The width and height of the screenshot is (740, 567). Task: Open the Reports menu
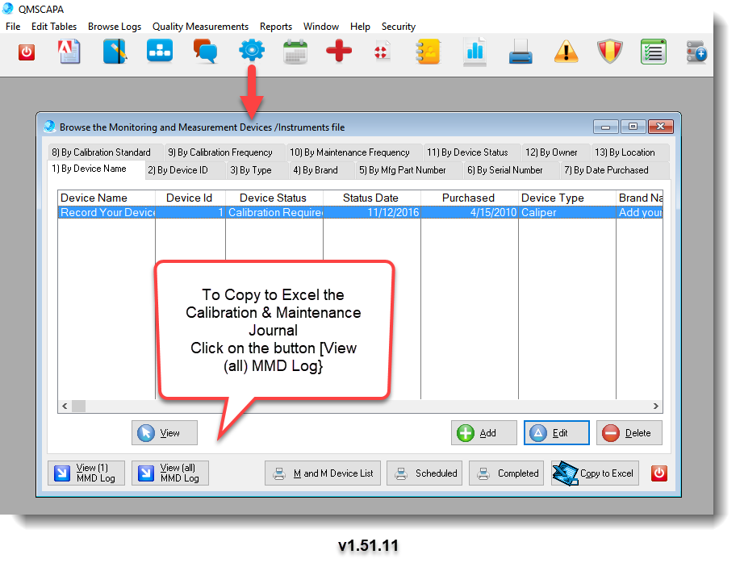coord(276,27)
